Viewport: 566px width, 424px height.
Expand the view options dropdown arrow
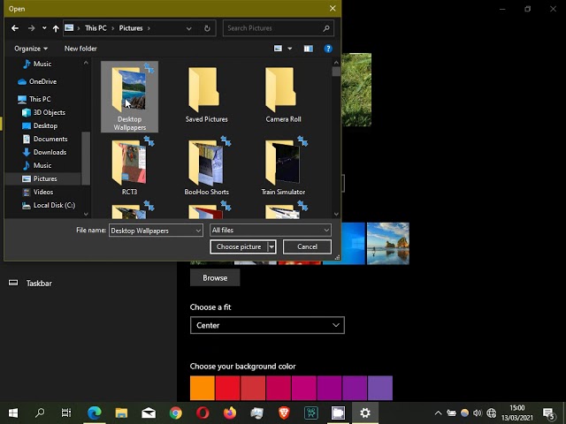pos(289,49)
